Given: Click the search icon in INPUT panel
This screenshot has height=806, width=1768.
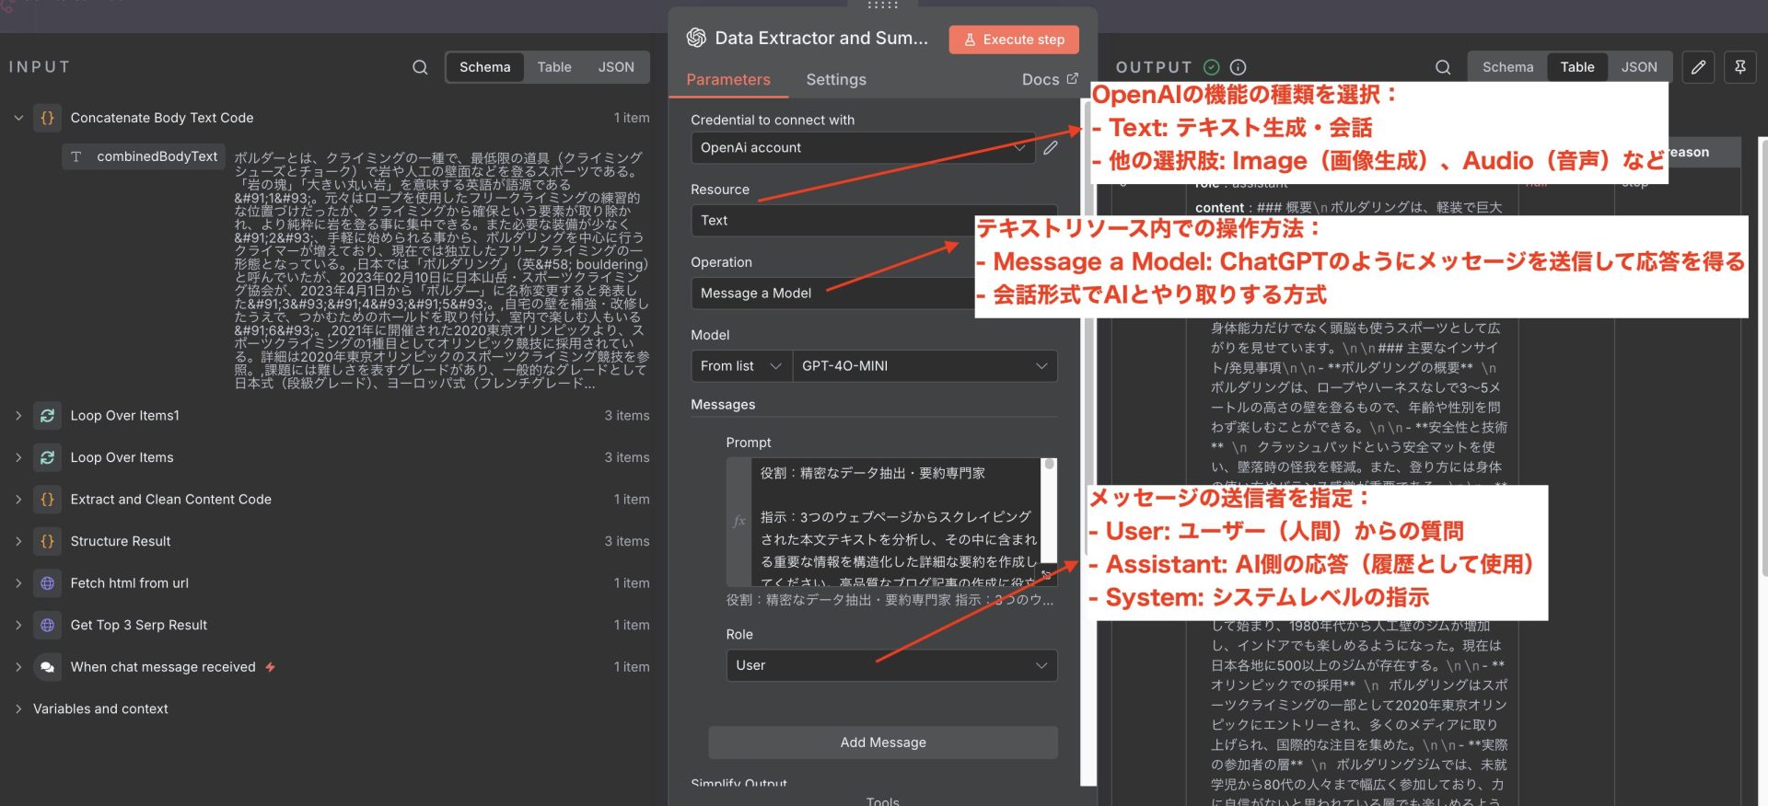Looking at the screenshot, I should [x=420, y=67].
